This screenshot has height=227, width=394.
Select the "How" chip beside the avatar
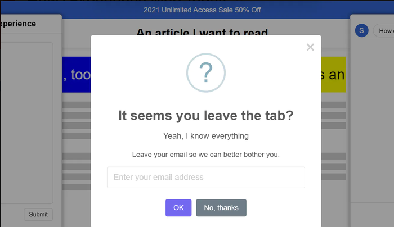pyautogui.click(x=385, y=31)
